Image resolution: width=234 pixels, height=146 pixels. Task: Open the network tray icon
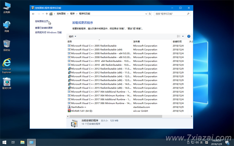[x=193, y=142]
